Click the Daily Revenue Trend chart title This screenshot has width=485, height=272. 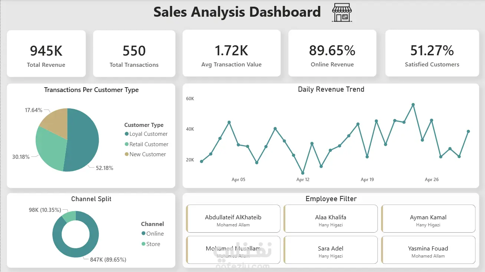click(331, 89)
